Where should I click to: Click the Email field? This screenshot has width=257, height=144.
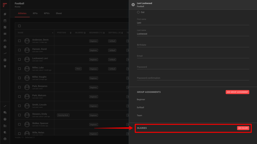[193, 56]
